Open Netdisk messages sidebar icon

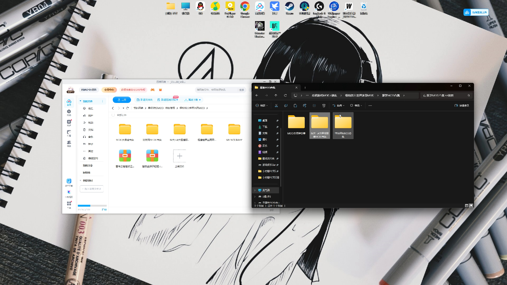[x=69, y=144]
